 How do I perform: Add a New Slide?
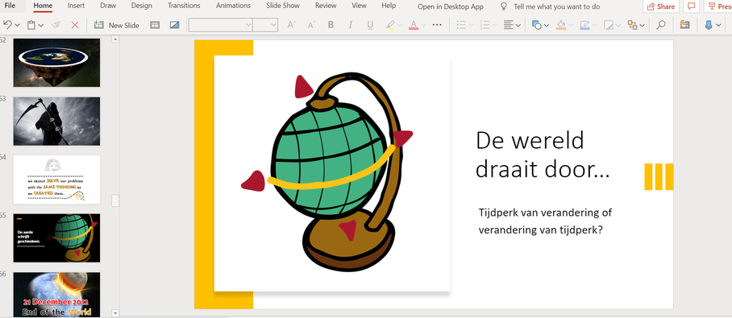tap(117, 25)
